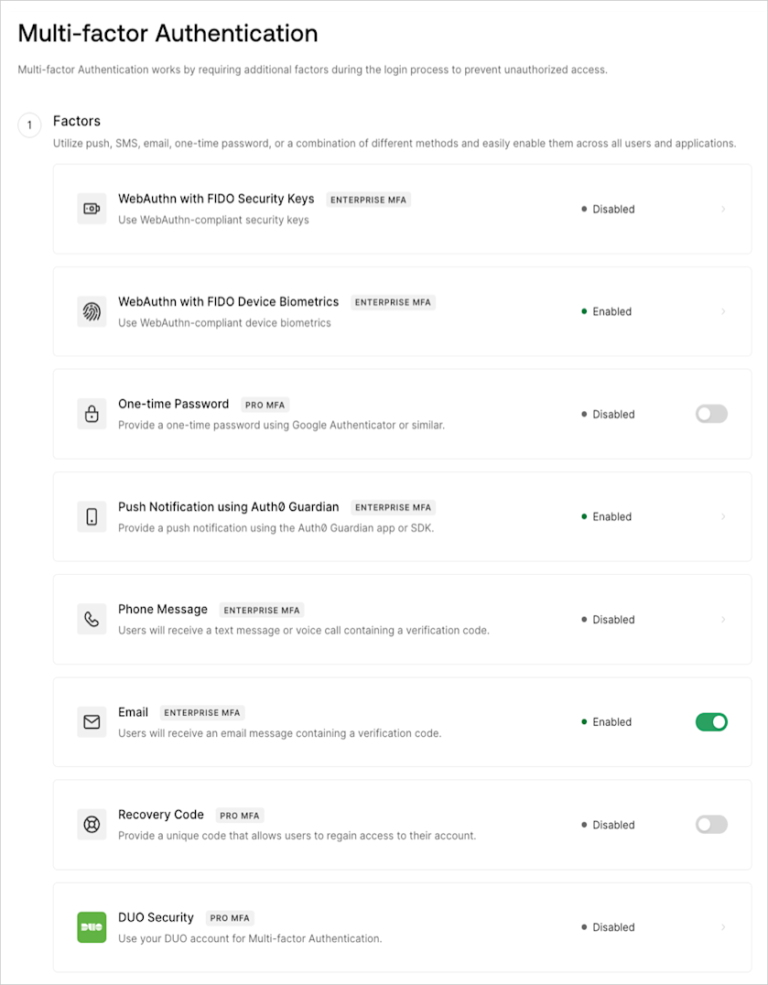Click the WebAuthn with FIDO Device Biometrics title
The image size is (768, 985).
229,301
